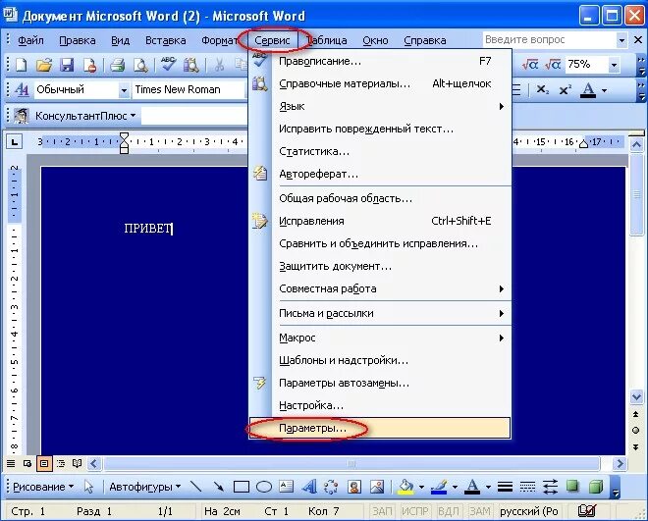
Task: Open Research binoculars toolbar icon
Action: tap(190, 65)
